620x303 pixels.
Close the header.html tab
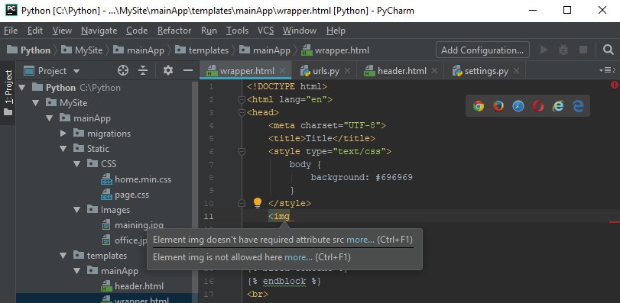click(x=434, y=71)
